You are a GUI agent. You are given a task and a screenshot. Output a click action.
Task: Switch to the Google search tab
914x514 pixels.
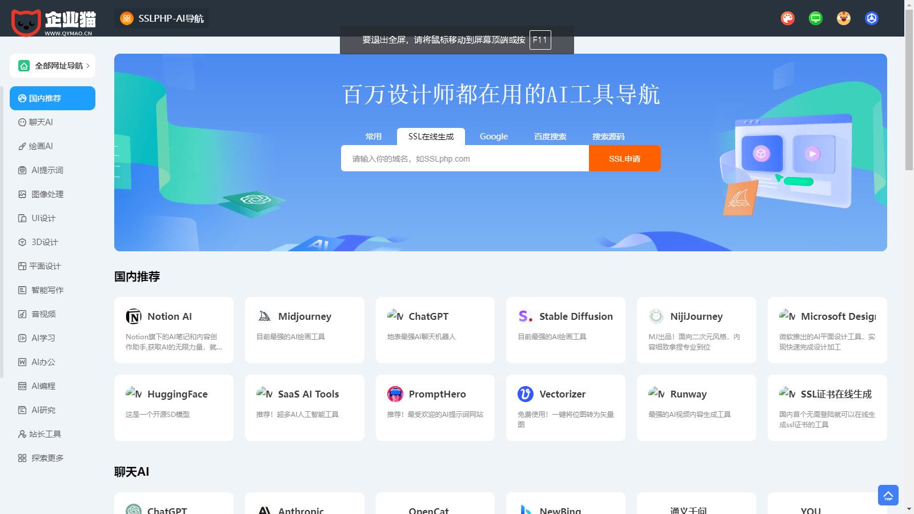pyautogui.click(x=494, y=136)
